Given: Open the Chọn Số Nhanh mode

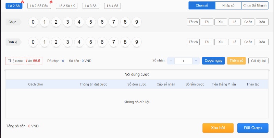Looking at the screenshot, I should [255, 5].
